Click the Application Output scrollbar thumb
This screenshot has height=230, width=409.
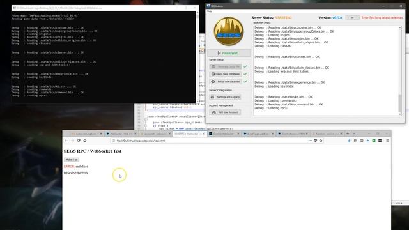400,103
